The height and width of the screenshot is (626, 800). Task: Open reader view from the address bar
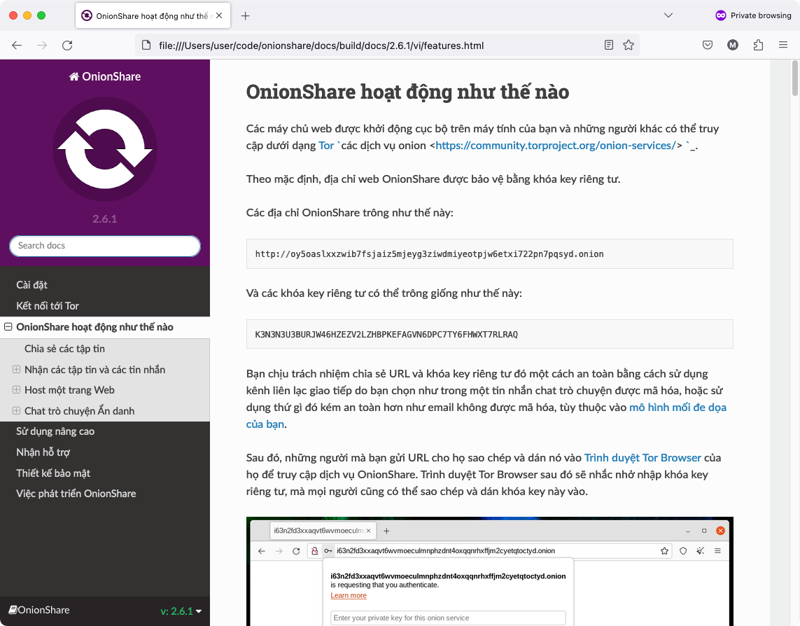pos(608,44)
